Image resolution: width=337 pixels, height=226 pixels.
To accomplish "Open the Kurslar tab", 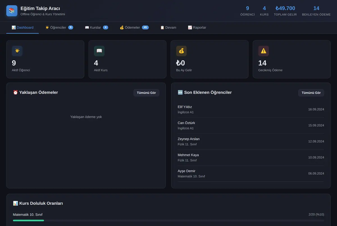I will pyautogui.click(x=96, y=27).
